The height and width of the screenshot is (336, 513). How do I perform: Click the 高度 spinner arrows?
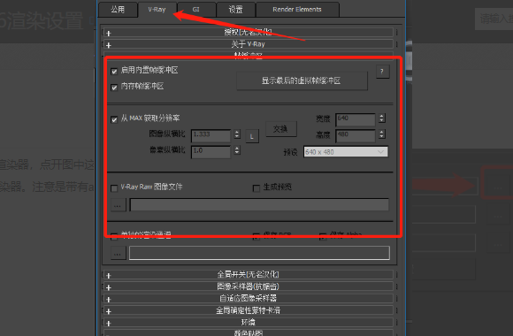[x=382, y=134]
